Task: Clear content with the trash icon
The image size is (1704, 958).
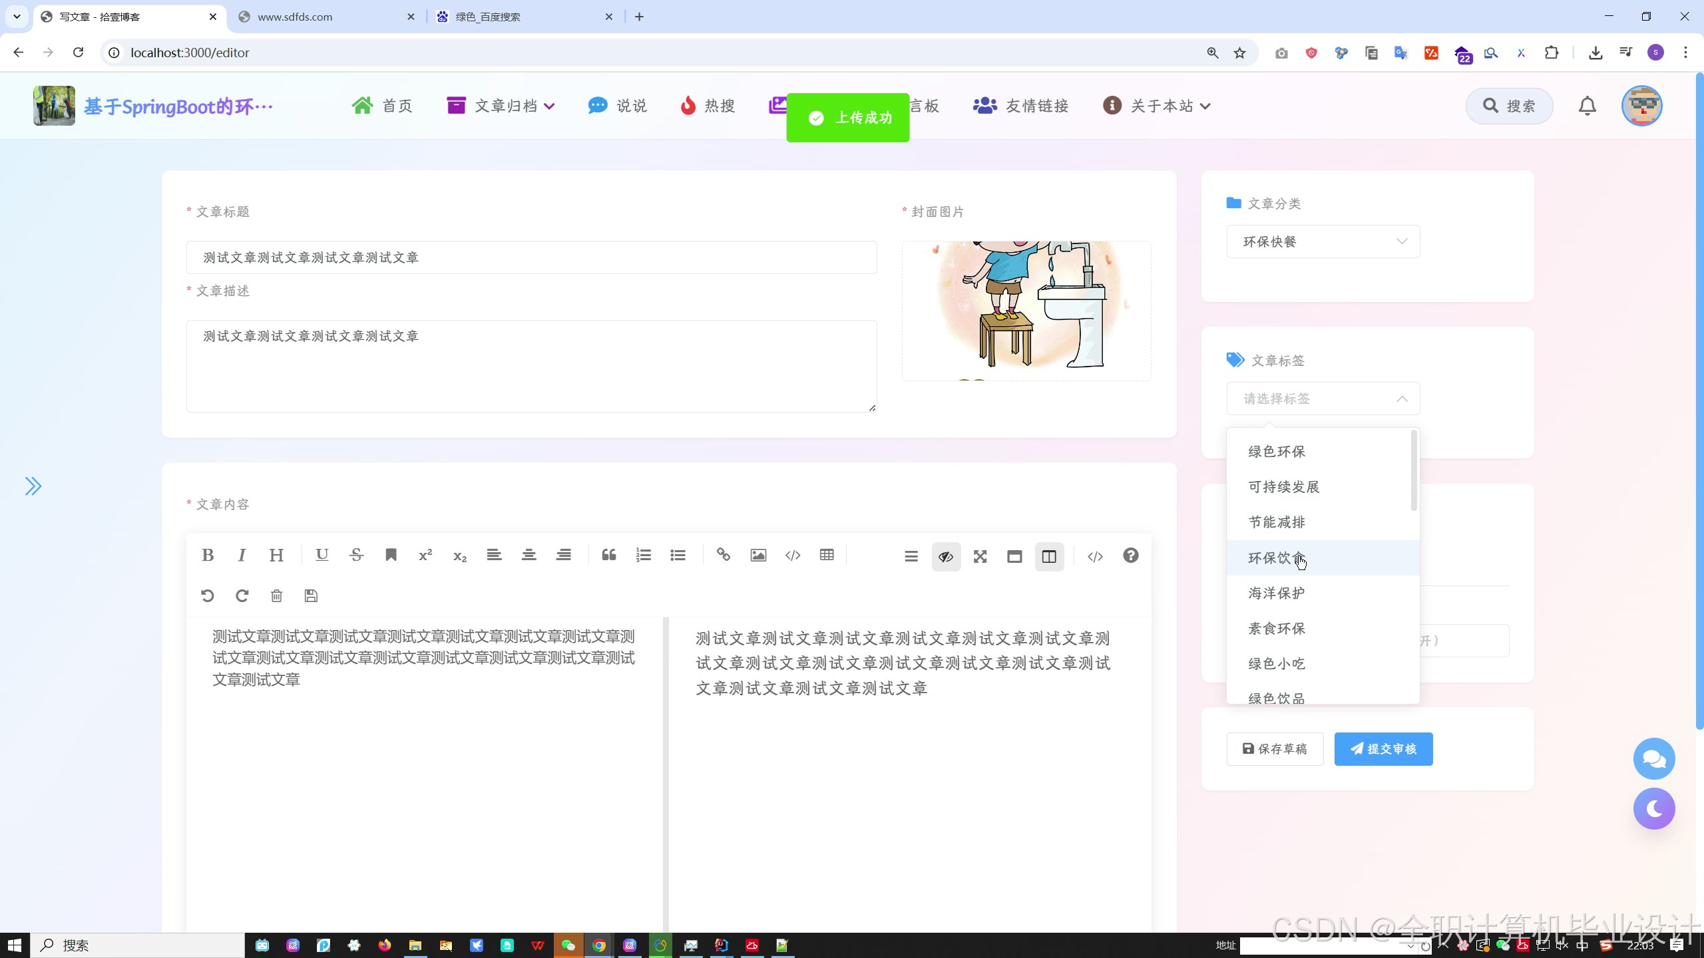Action: 276,595
